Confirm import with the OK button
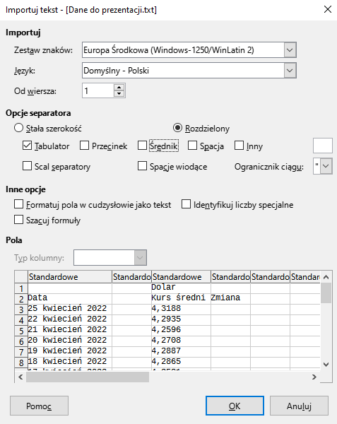 (x=235, y=406)
